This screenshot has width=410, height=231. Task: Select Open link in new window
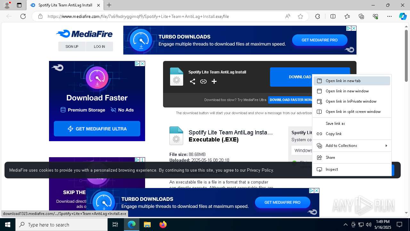pos(352,91)
